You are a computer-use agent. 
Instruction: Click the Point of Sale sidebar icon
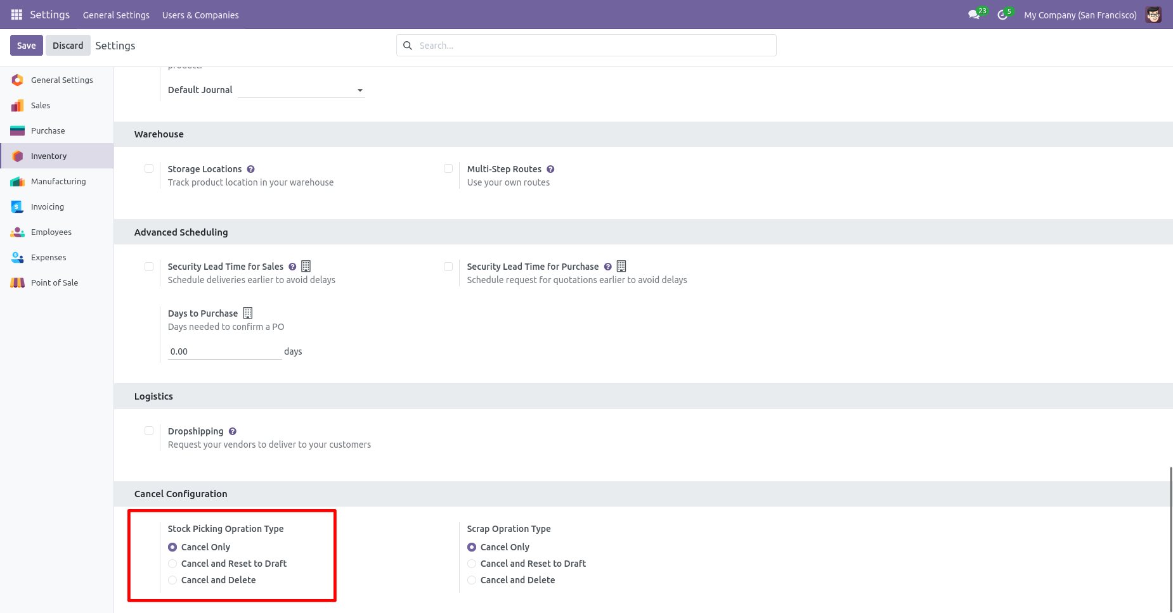pyautogui.click(x=18, y=282)
